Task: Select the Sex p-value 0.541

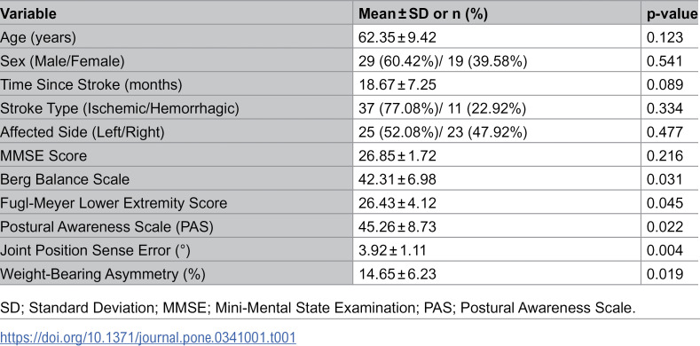Action: point(665,61)
